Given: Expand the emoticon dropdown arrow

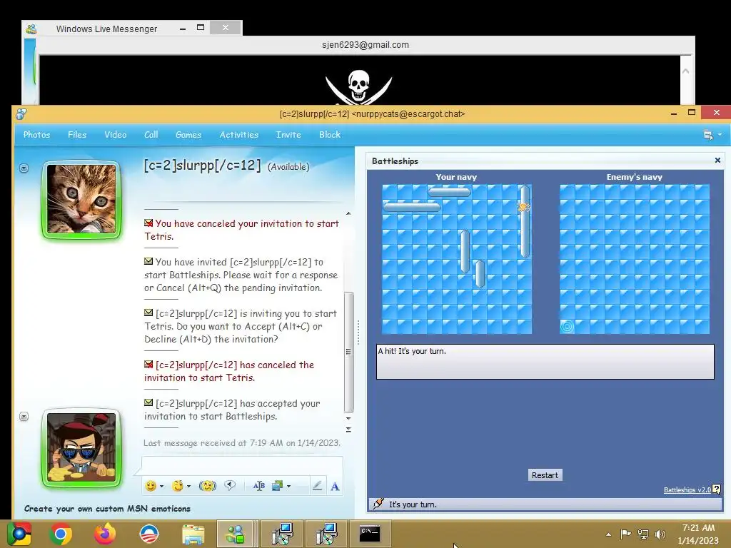Looking at the screenshot, I should (162, 486).
